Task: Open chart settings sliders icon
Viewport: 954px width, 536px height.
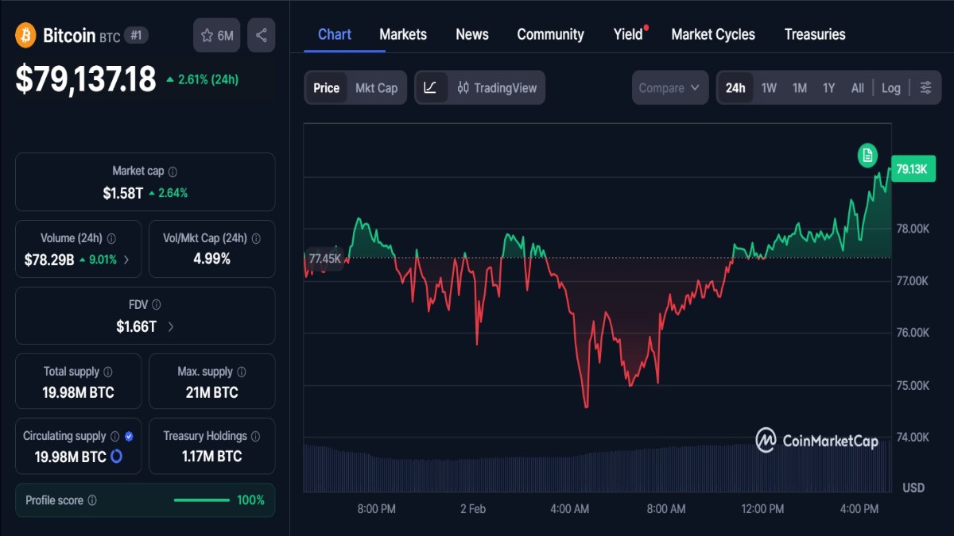Action: [x=926, y=87]
